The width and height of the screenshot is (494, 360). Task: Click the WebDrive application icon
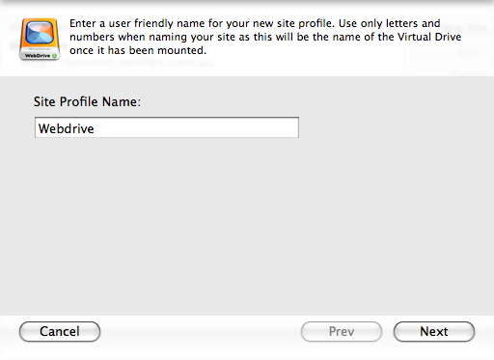point(40,39)
